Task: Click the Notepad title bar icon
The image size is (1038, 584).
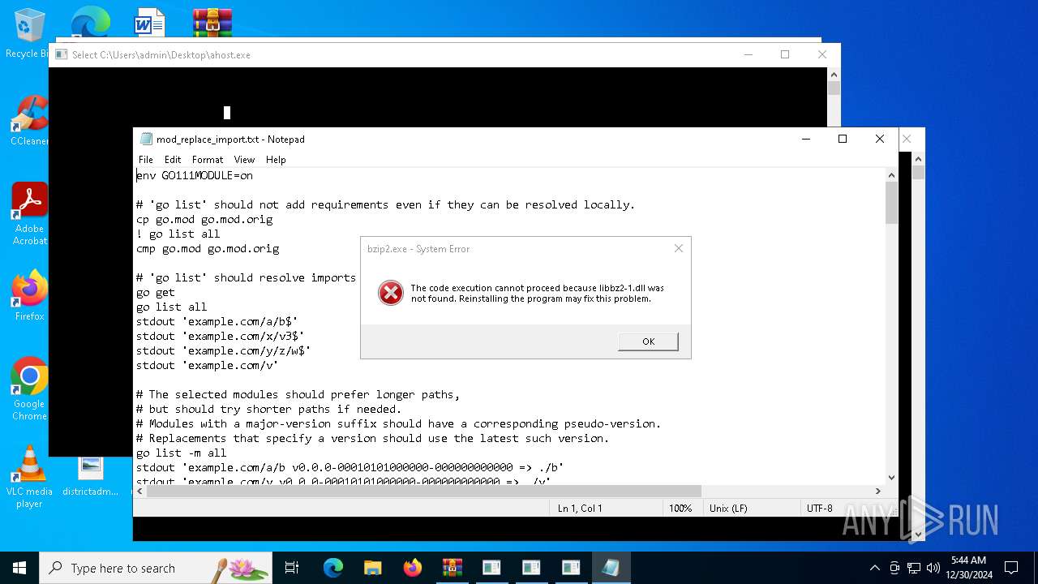Action: (146, 140)
